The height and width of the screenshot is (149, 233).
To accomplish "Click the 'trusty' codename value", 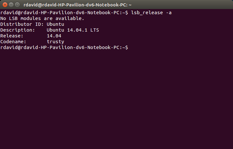I will click(x=56, y=42).
